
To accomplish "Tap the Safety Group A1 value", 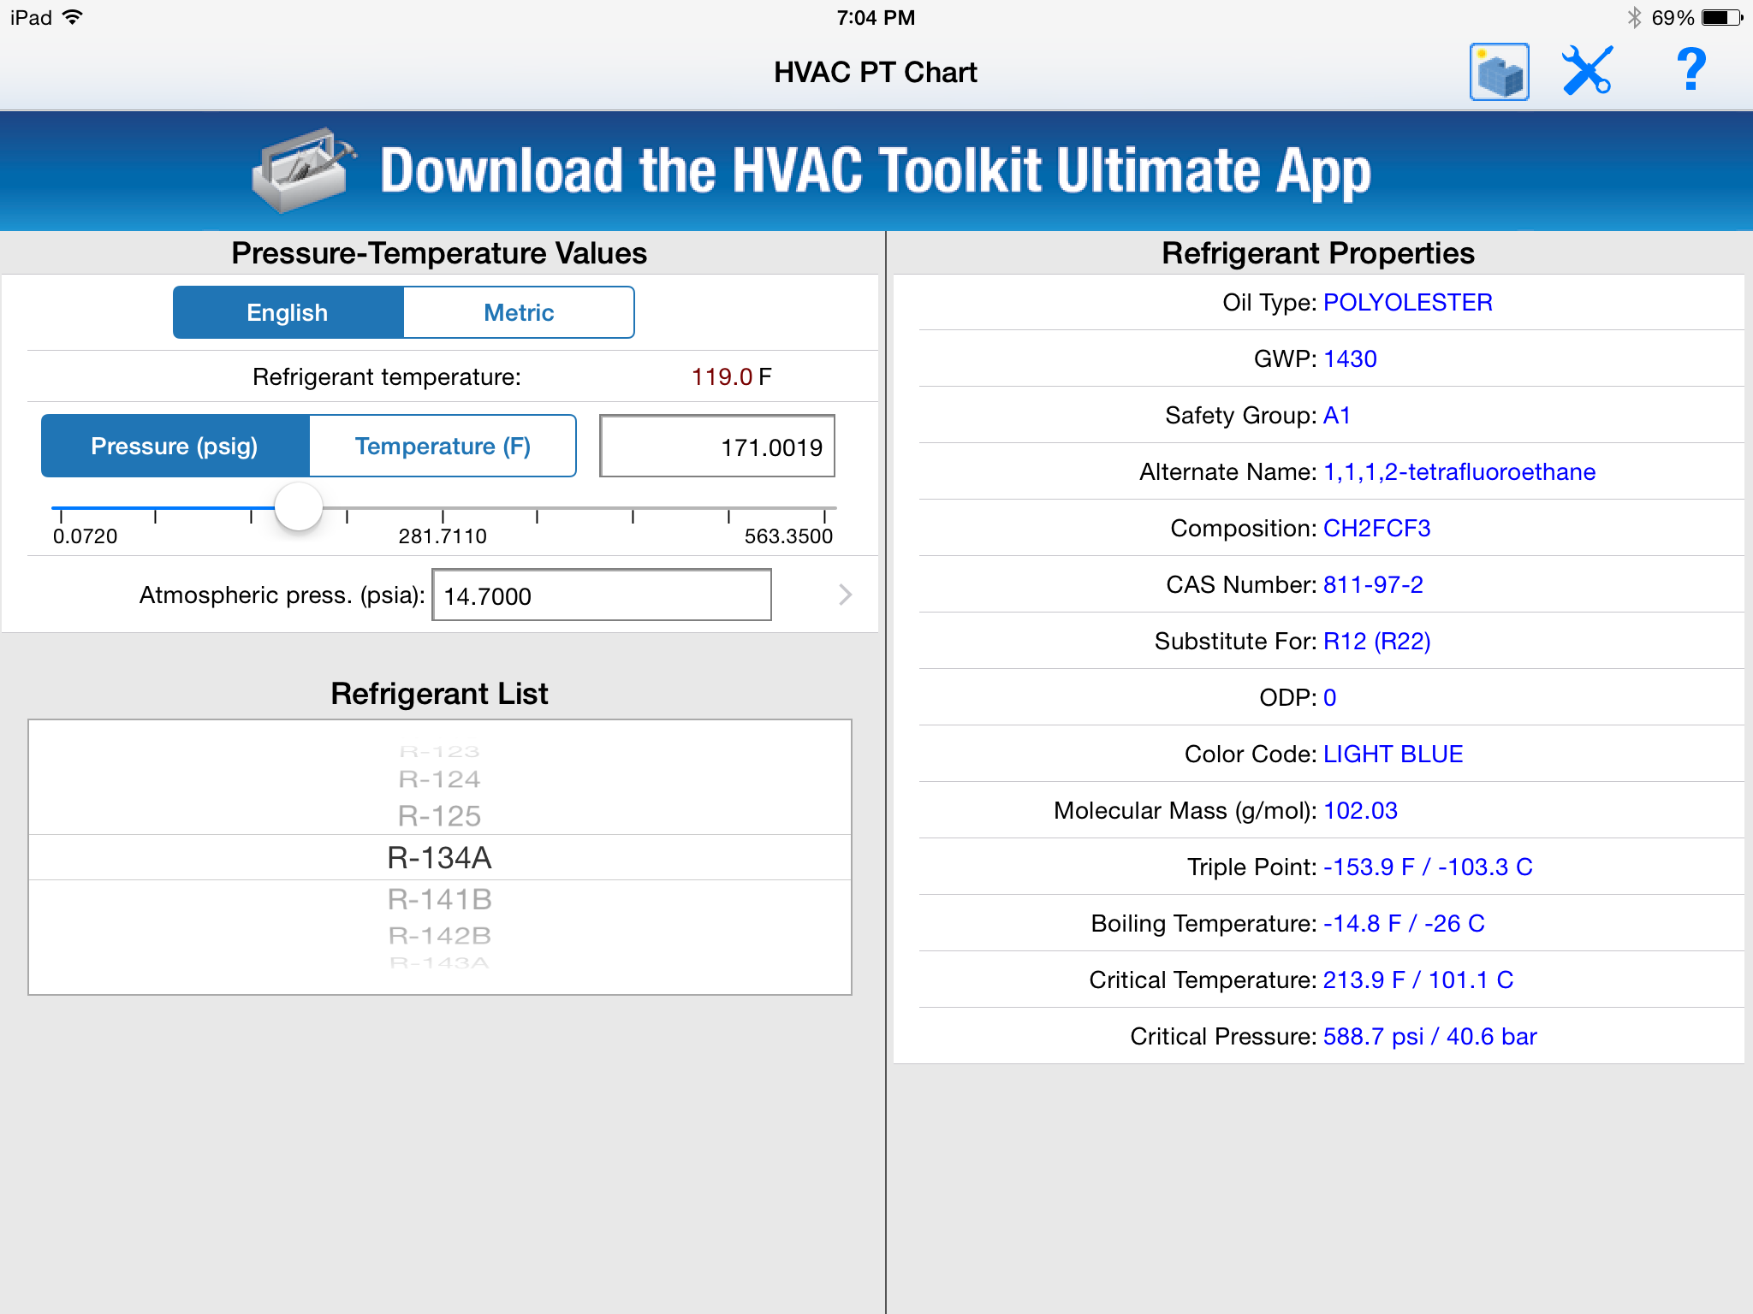I will [1337, 415].
